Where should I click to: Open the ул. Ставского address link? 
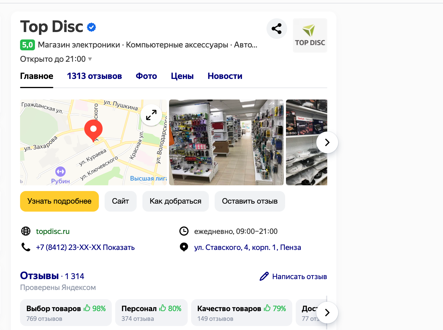pos(248,247)
